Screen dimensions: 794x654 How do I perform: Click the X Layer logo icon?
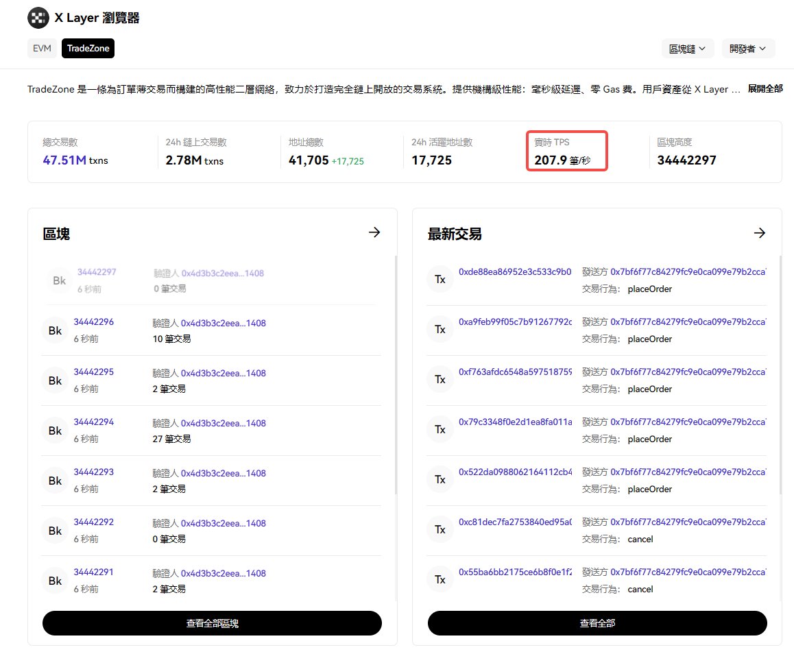[38, 19]
